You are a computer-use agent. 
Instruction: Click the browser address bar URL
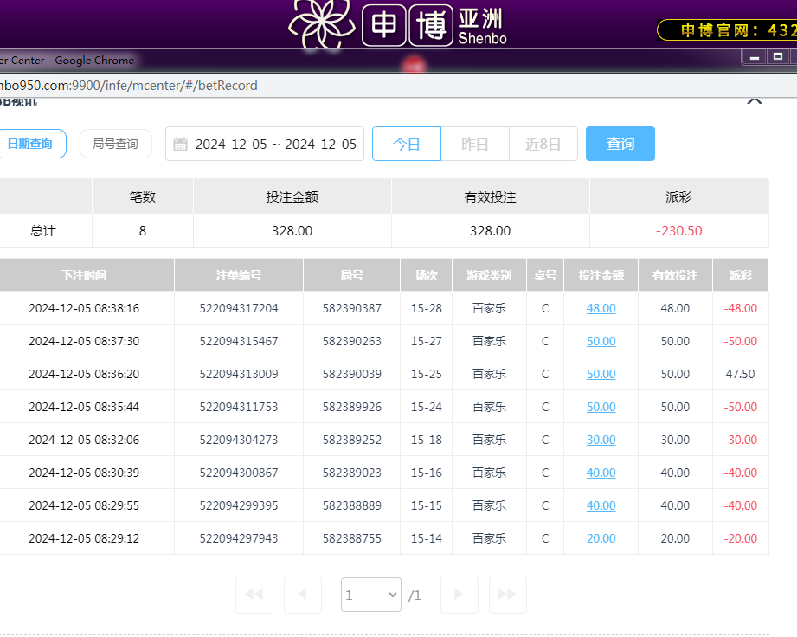tap(130, 85)
